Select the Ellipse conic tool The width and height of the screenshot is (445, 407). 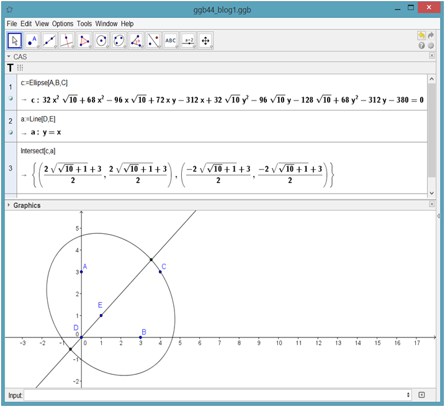119,40
